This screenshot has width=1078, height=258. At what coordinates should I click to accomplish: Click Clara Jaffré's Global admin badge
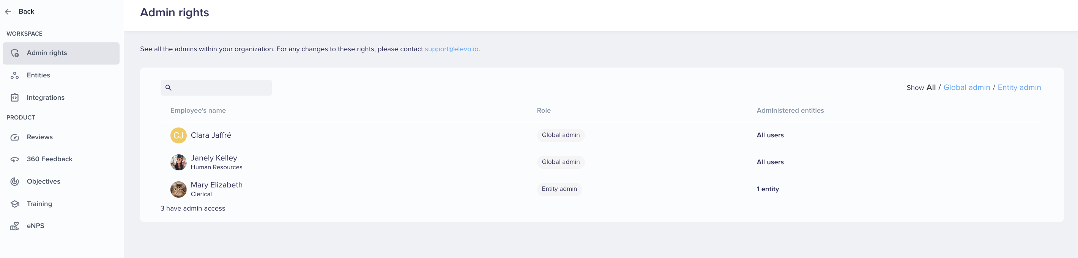click(x=560, y=135)
